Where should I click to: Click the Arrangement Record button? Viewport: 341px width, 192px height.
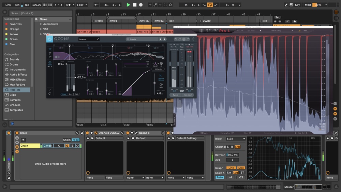tap(140, 5)
